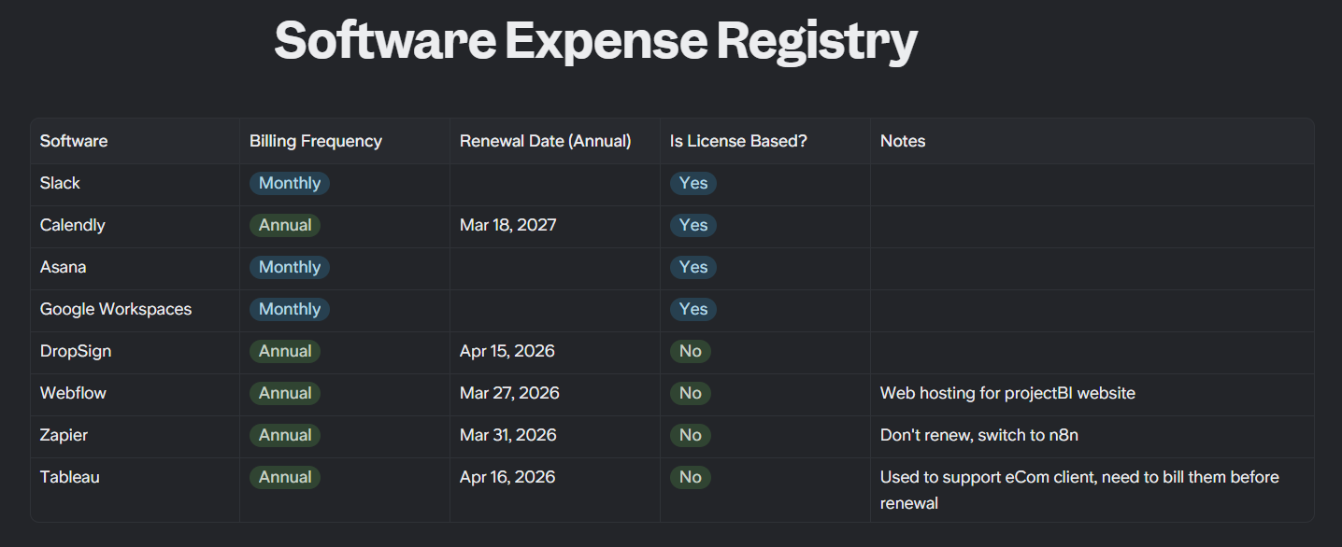Select the Mar 18, 2027 renewal date
1342x547 pixels.
click(x=508, y=225)
